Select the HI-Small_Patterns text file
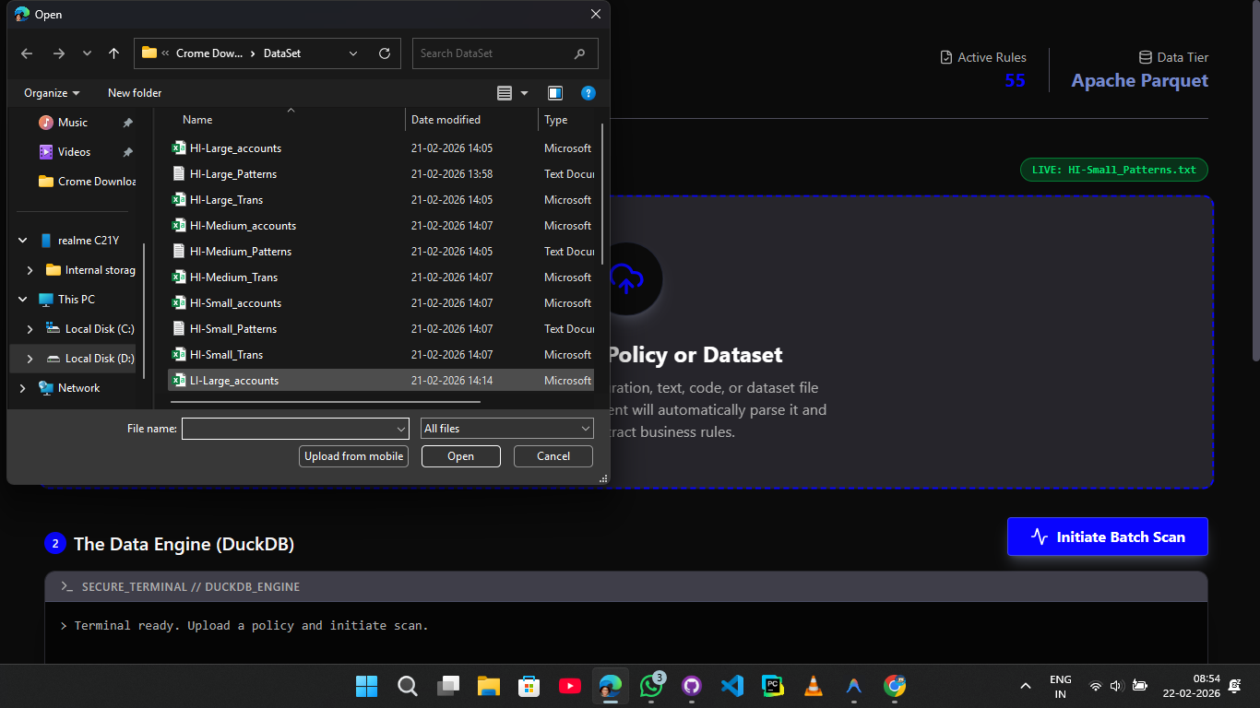This screenshot has height=708, width=1260. pos(233,329)
